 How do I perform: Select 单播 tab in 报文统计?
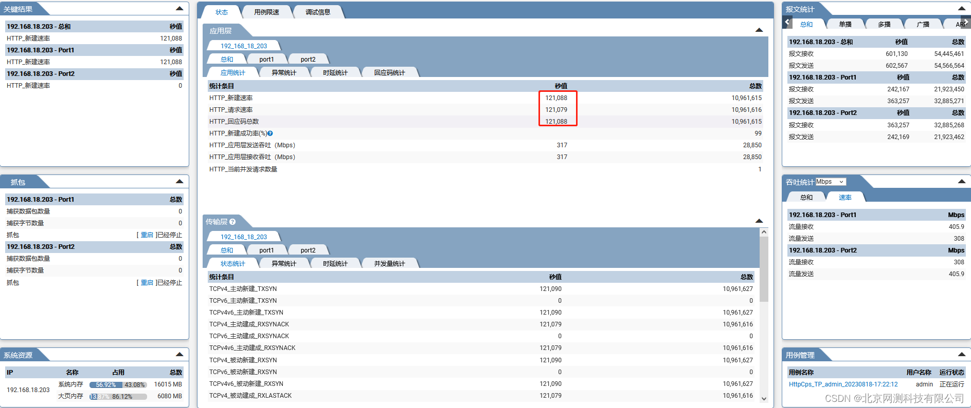coord(845,25)
